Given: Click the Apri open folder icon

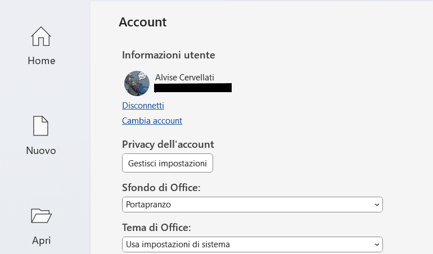Looking at the screenshot, I should point(41,216).
